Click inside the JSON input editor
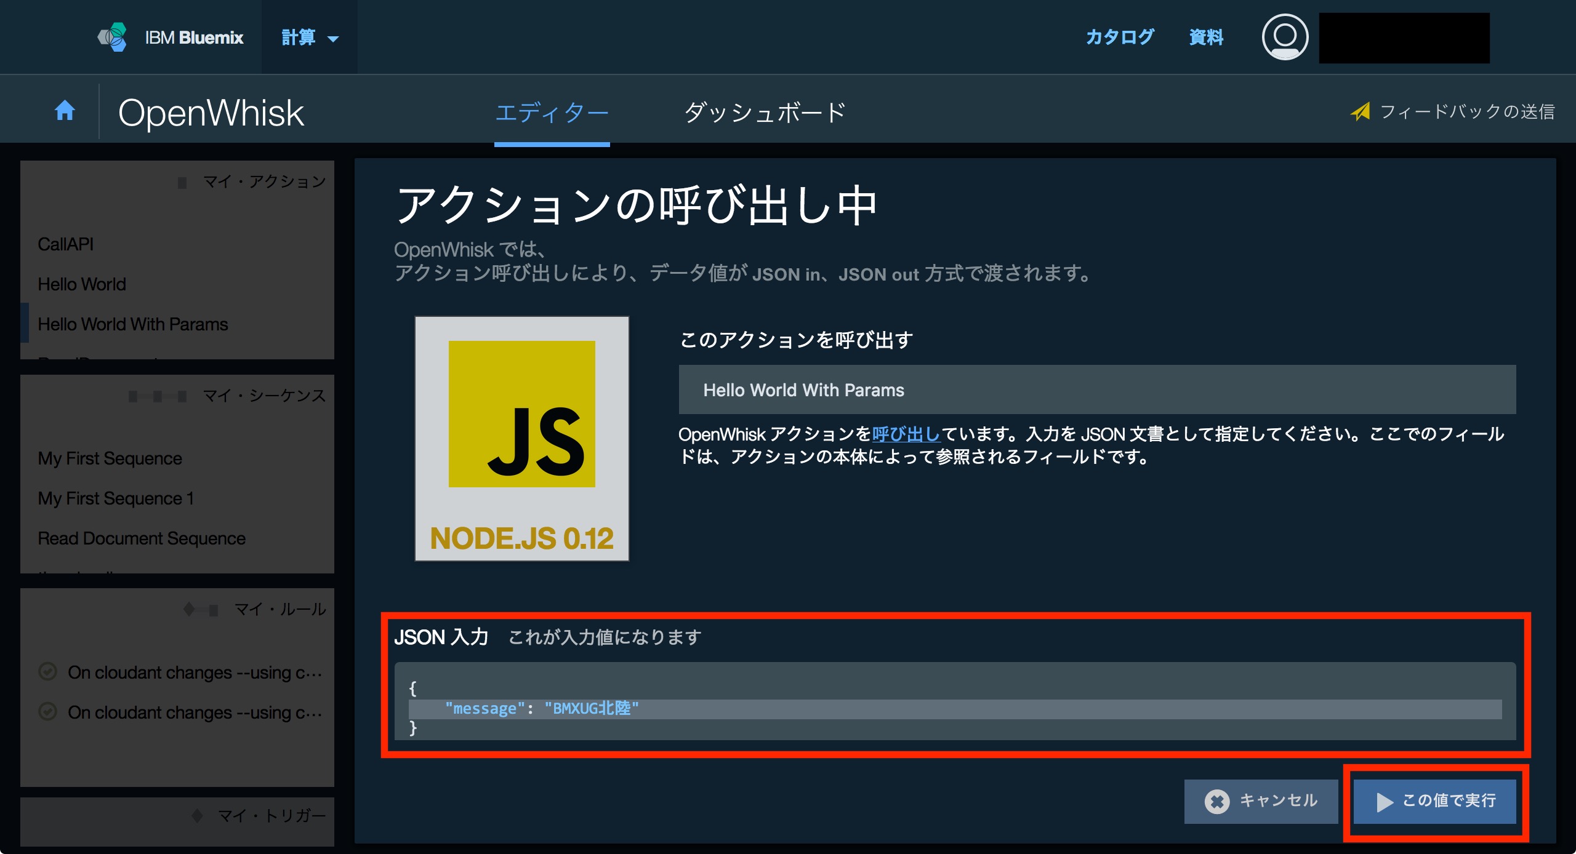This screenshot has width=1576, height=854. 955,701
